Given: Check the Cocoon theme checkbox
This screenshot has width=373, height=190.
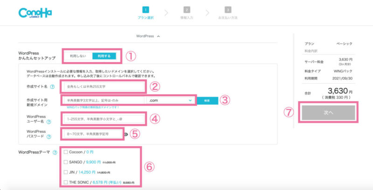Looking at the screenshot, I should point(66,152).
